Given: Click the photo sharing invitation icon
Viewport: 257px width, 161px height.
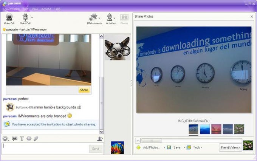Looking at the screenshot, I should 7,124.
